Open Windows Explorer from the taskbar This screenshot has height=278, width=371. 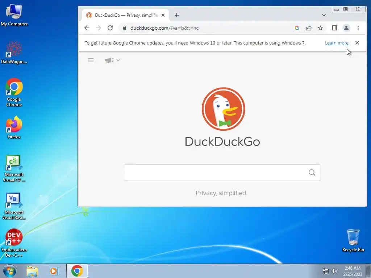[x=32, y=271]
